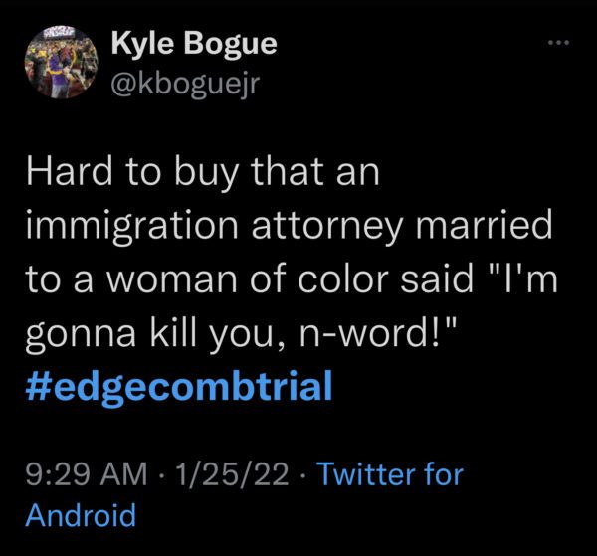Click the word "married" in the tweet
Viewport: 597px width, 556px height.
484,226
